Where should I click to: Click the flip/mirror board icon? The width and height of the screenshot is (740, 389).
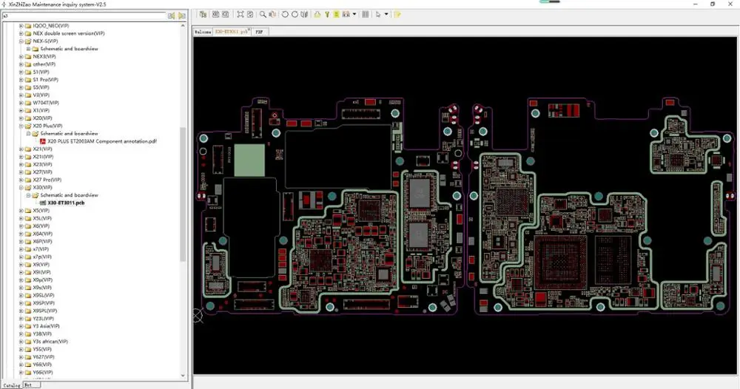tap(304, 14)
